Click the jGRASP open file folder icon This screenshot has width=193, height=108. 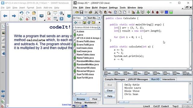point(77,12)
